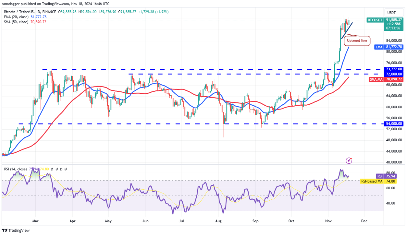Click the 40,000.00 price axis label
This screenshot has width=407, height=235.
pyautogui.click(x=394, y=162)
